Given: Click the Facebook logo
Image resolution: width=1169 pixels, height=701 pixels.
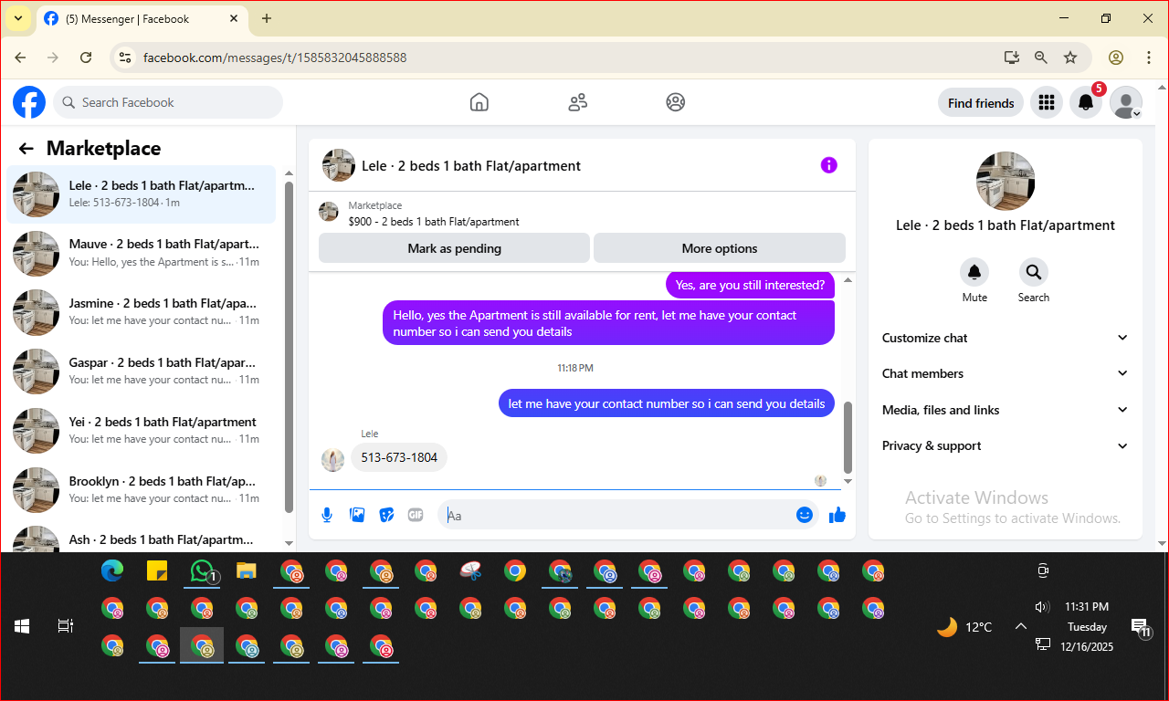Looking at the screenshot, I should click(x=29, y=102).
